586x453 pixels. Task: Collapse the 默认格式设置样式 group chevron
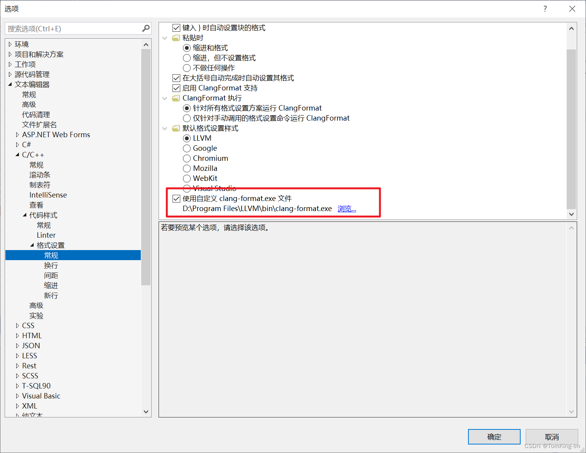(165, 128)
